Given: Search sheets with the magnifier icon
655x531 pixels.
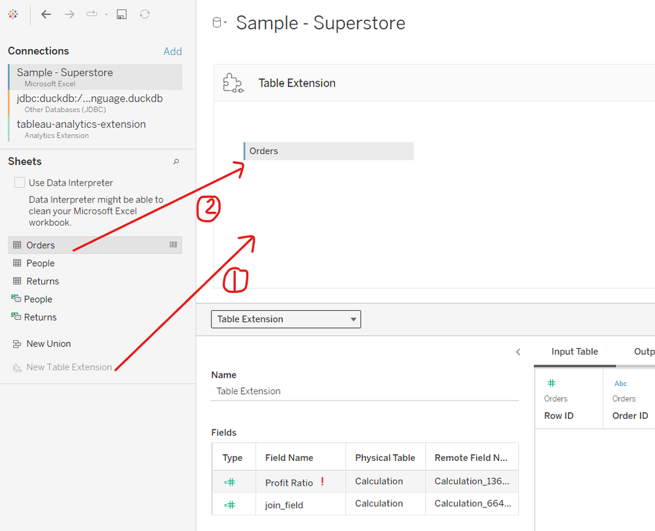Looking at the screenshot, I should click(176, 162).
